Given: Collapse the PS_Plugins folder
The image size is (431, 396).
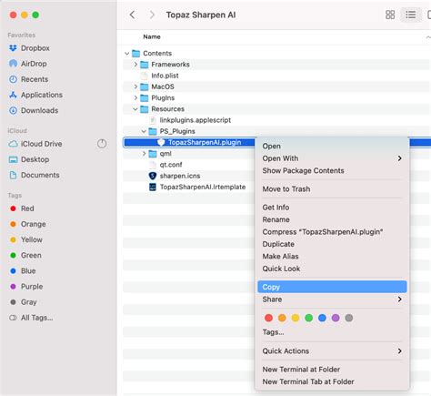Looking at the screenshot, I should (x=144, y=131).
